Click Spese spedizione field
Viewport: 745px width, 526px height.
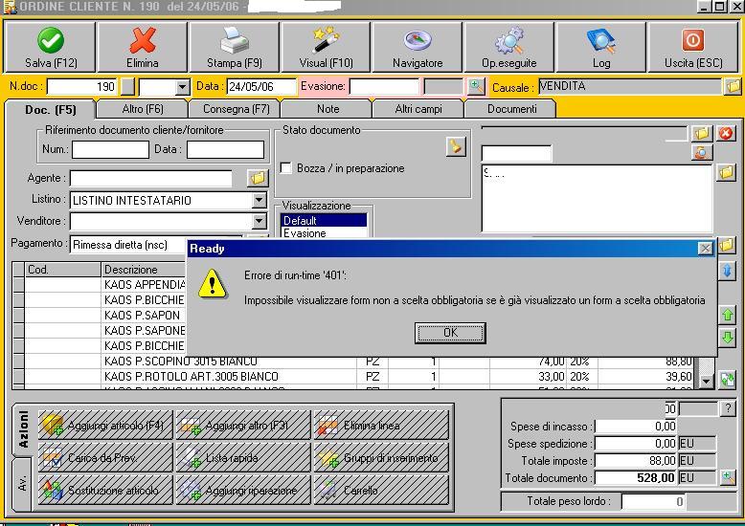pos(636,444)
